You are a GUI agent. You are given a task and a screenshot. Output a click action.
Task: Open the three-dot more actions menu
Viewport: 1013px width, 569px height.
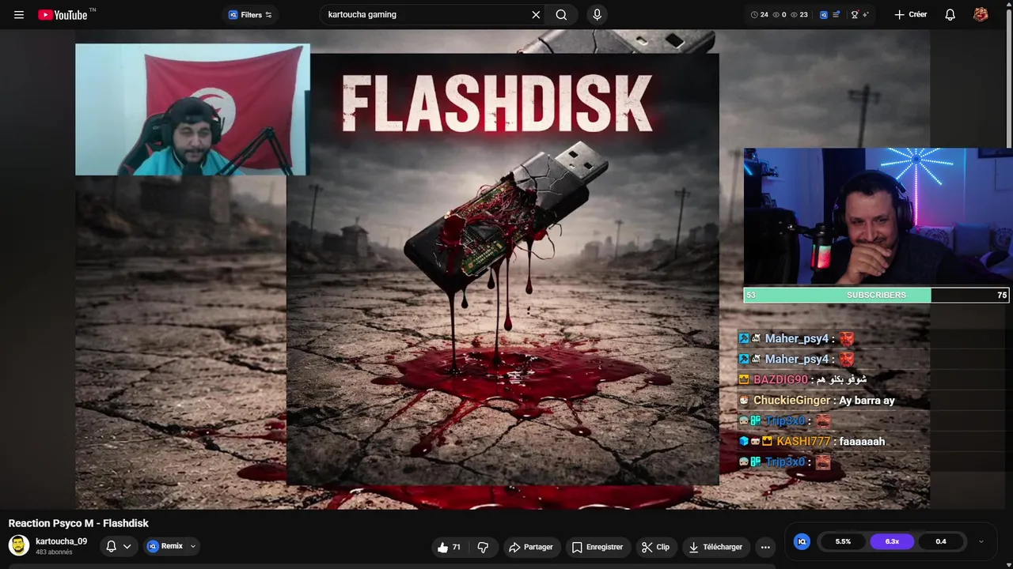tap(765, 547)
